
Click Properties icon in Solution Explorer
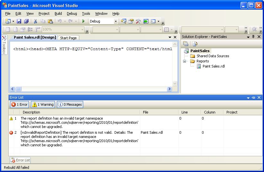coord(186,44)
